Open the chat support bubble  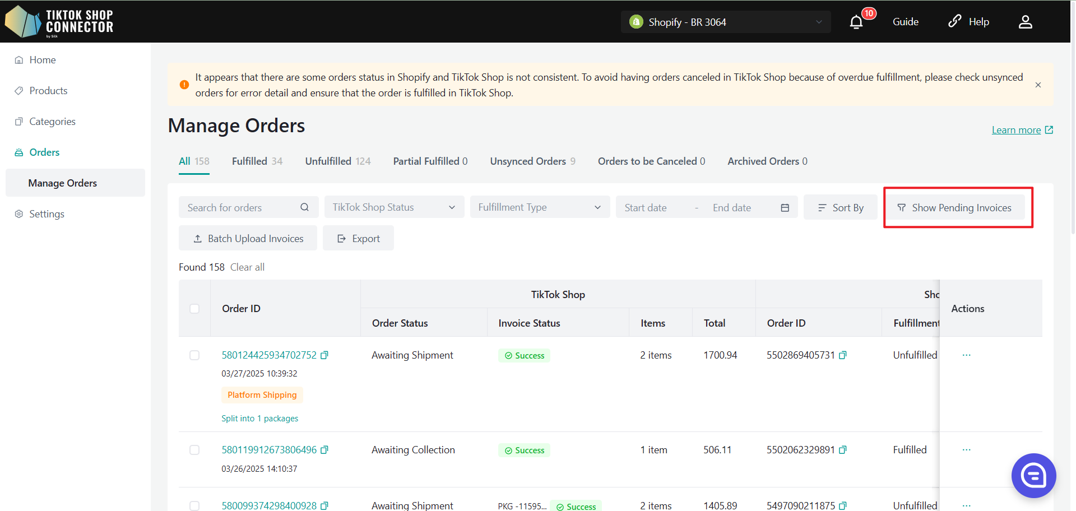pos(1033,475)
